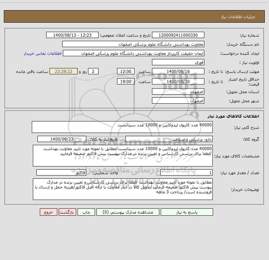This screenshot has height=260, width=269.
Task: Click the گروه کالا field دارو، پزشکی و سلامت
Action: point(169,139)
